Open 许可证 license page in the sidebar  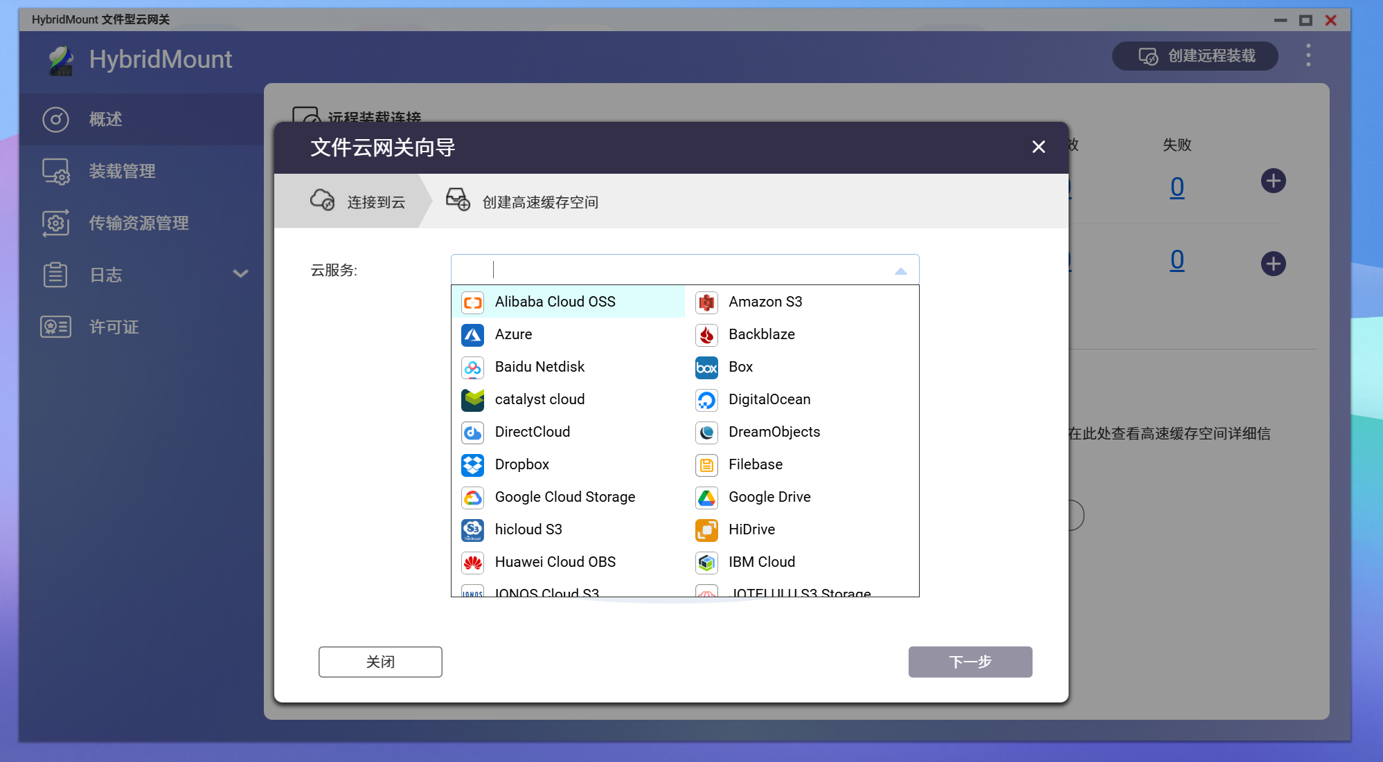point(114,327)
